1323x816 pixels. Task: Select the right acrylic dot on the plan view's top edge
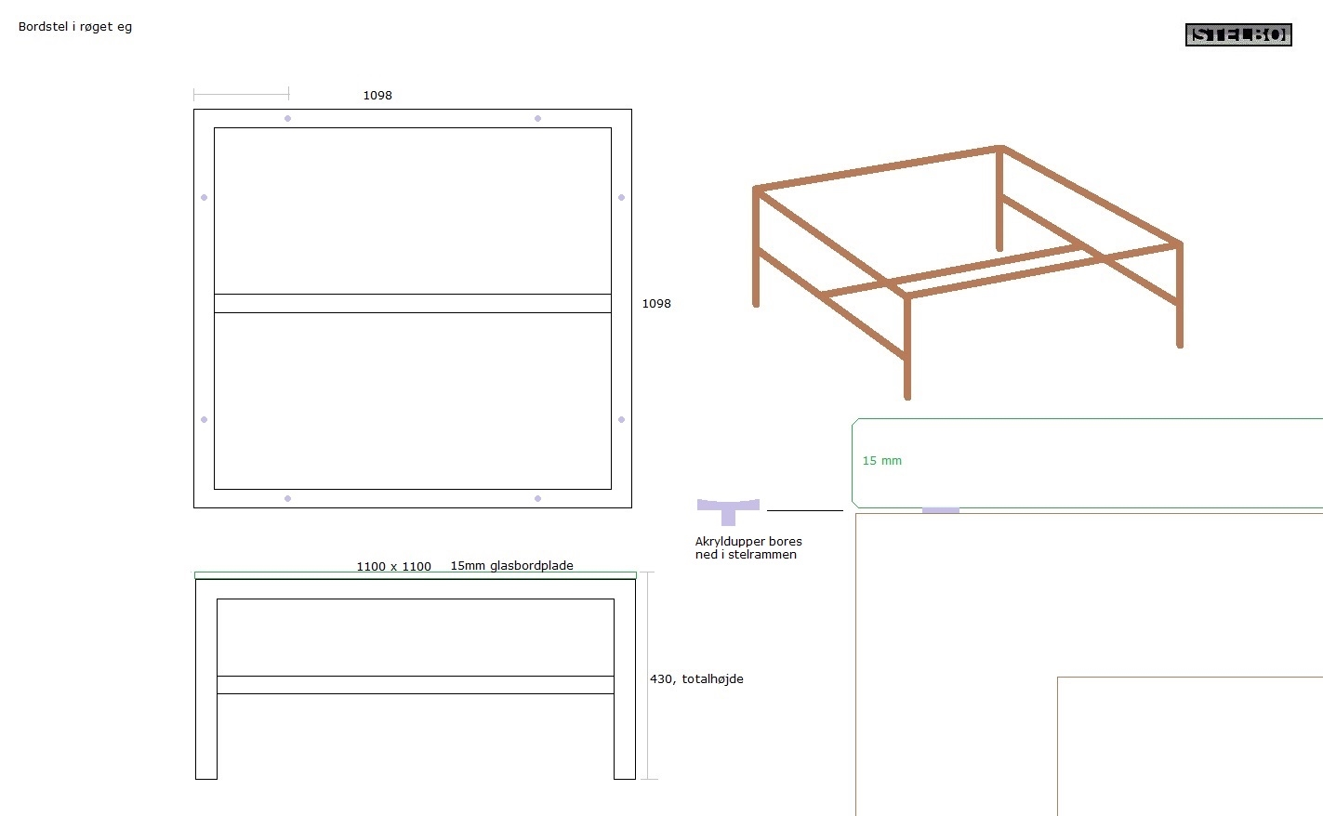pos(537,119)
